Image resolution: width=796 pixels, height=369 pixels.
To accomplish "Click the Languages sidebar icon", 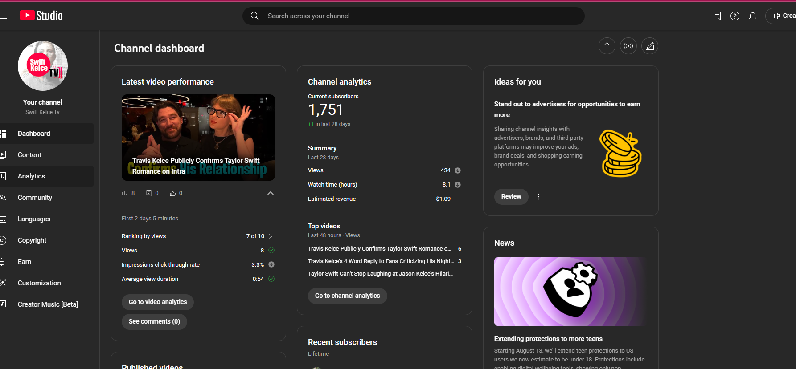I will [3, 219].
